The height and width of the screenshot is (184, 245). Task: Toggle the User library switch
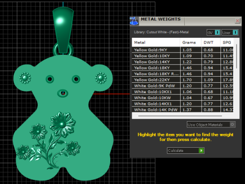point(230,32)
